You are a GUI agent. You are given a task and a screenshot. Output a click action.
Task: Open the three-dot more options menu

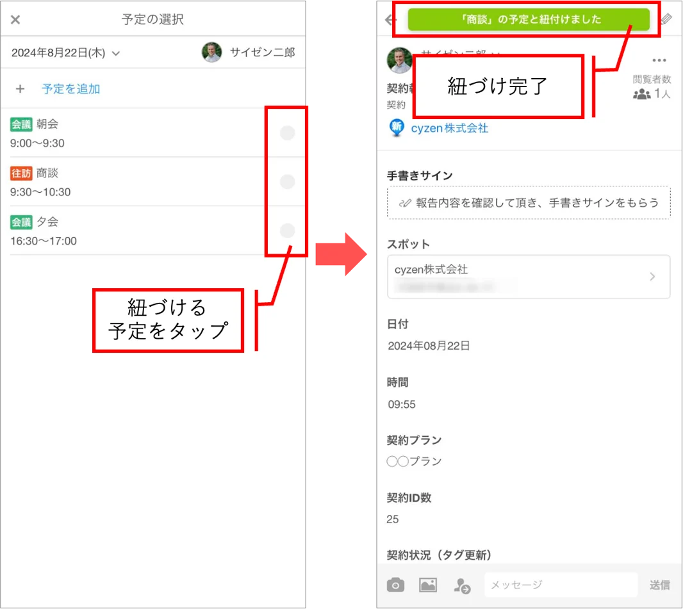point(659,60)
